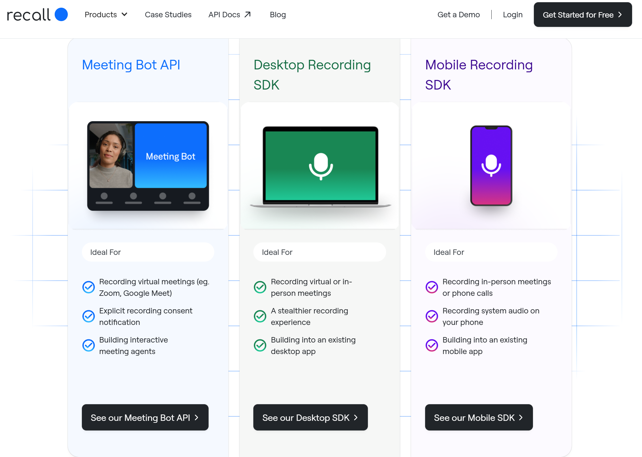Click the See our Meeting Bot API button
The height and width of the screenshot is (457, 642).
pos(145,417)
